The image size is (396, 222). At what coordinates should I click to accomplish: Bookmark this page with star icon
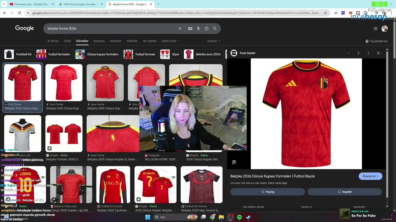[325, 13]
